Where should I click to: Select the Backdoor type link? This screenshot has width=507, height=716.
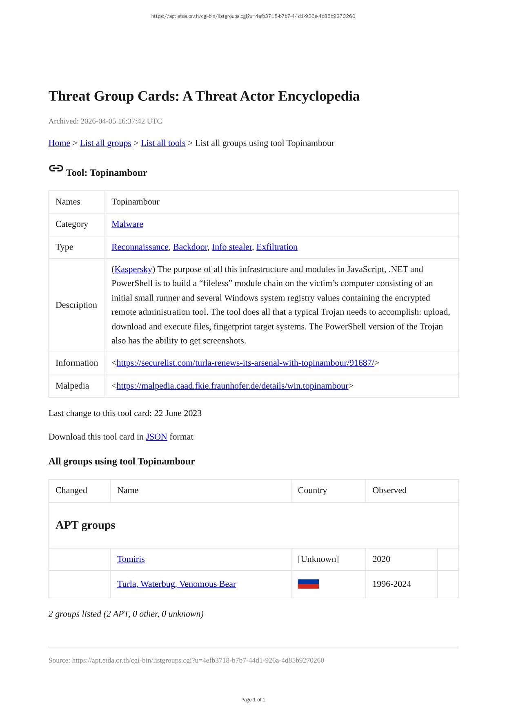click(190, 247)
